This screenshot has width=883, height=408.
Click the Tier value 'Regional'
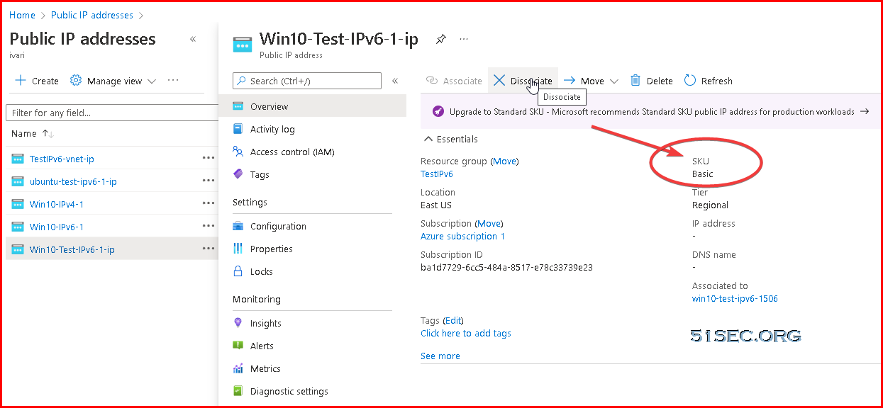710,205
